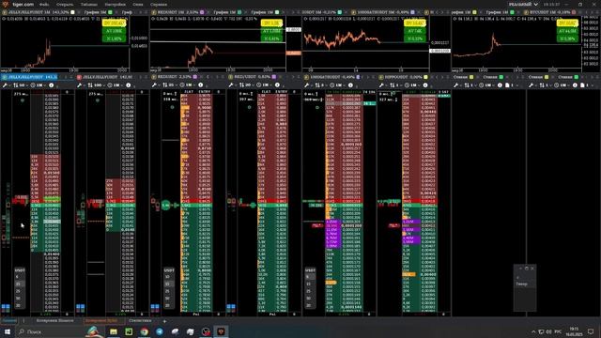Image resolution: width=601 pixels, height=338 pixels.
Task: Click document icon in last Стакан panel toolbar
Action: pyautogui.click(x=582, y=85)
